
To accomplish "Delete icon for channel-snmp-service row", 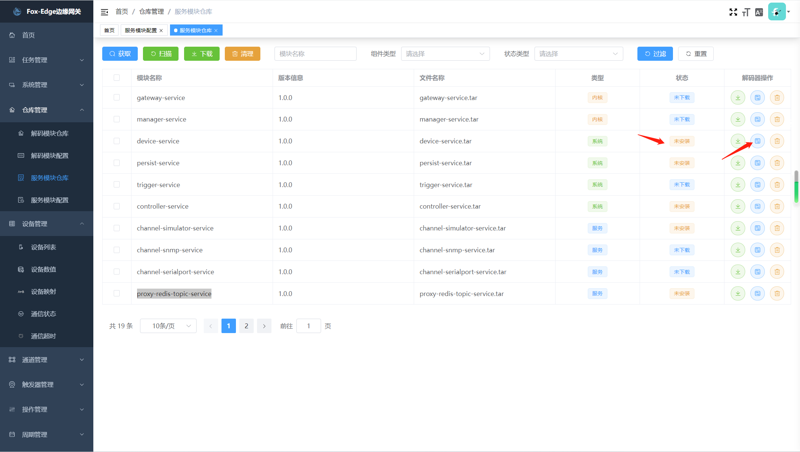I will point(777,250).
